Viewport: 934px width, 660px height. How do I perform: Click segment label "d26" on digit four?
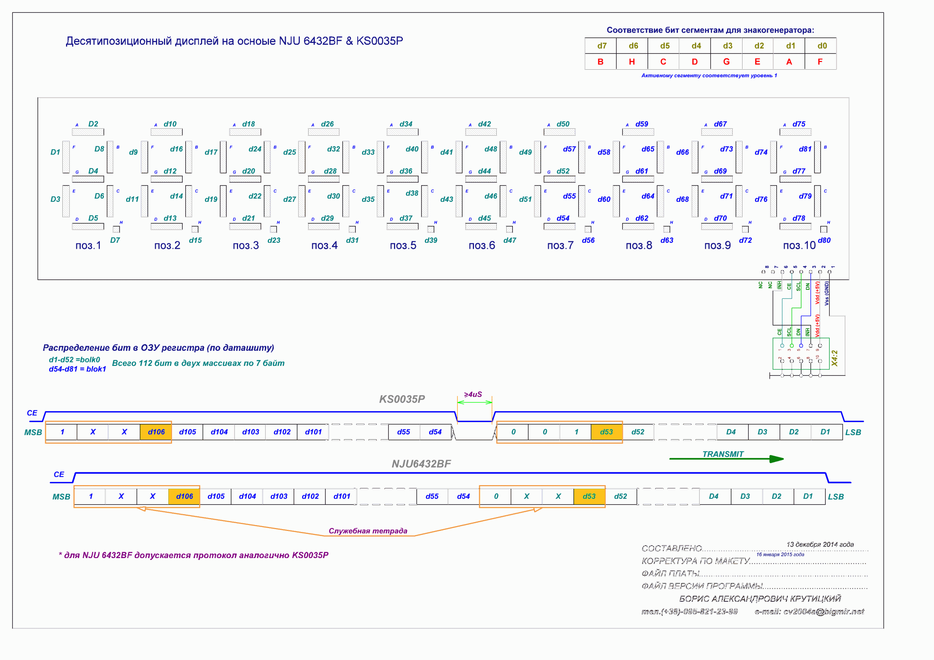click(x=327, y=124)
